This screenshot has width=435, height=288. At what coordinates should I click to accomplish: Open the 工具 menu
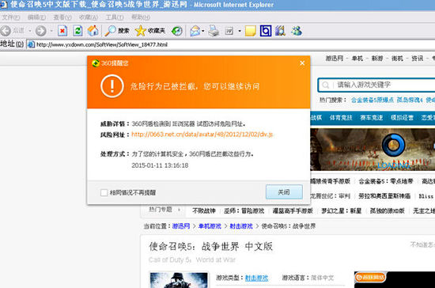click(x=115, y=17)
